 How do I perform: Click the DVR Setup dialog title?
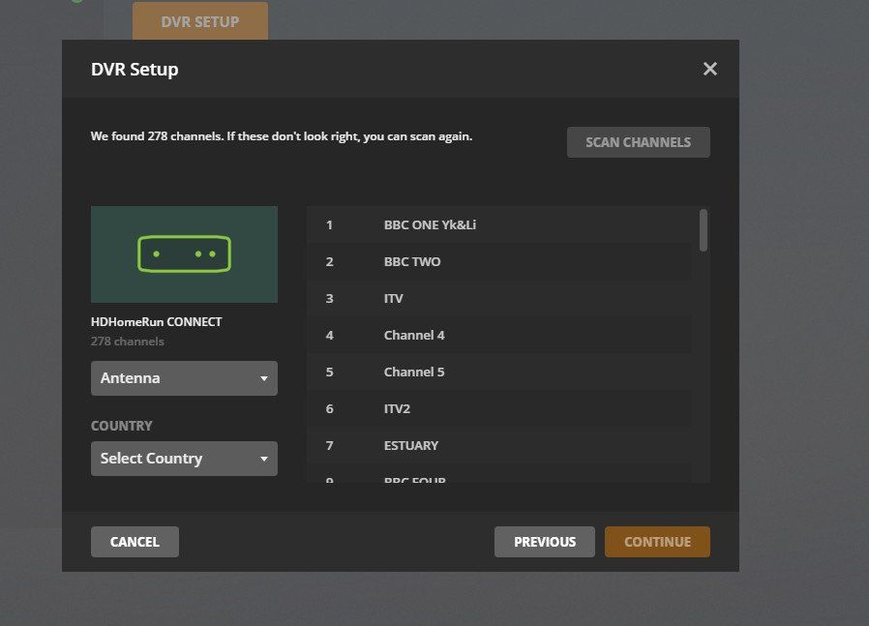(x=135, y=69)
